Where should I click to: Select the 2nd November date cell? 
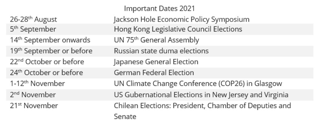point(33,95)
